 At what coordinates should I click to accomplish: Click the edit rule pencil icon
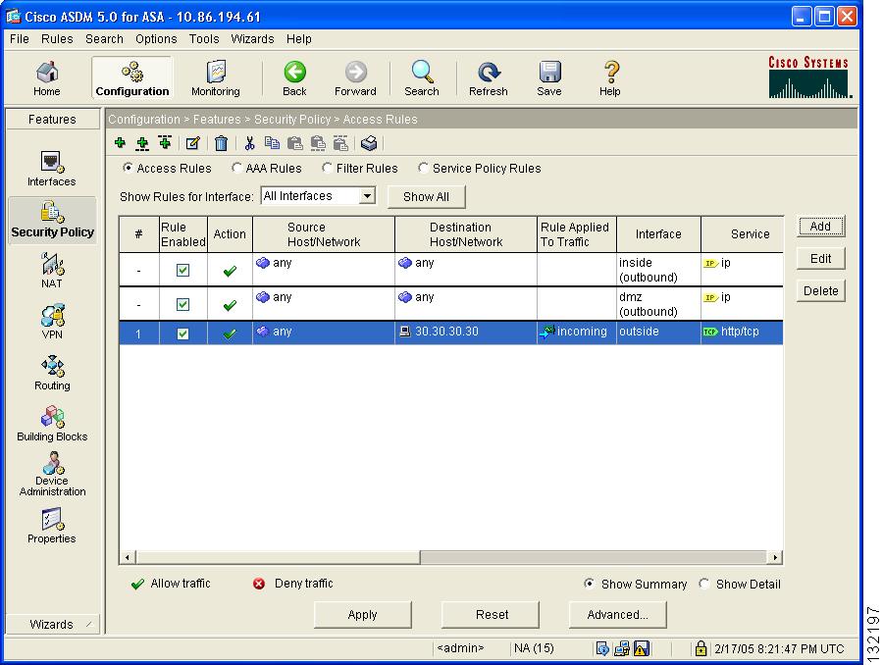point(192,143)
